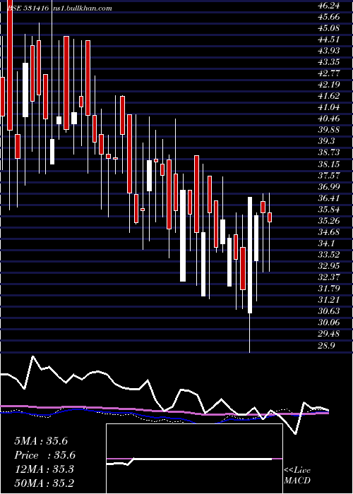Click the 46.24 price axis label
The image size is (353, 494).
coord(328,6)
